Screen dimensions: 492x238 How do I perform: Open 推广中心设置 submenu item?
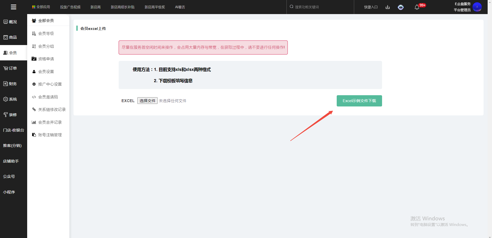(x=50, y=84)
